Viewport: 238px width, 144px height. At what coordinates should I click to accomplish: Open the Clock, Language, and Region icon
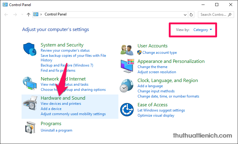(127, 86)
